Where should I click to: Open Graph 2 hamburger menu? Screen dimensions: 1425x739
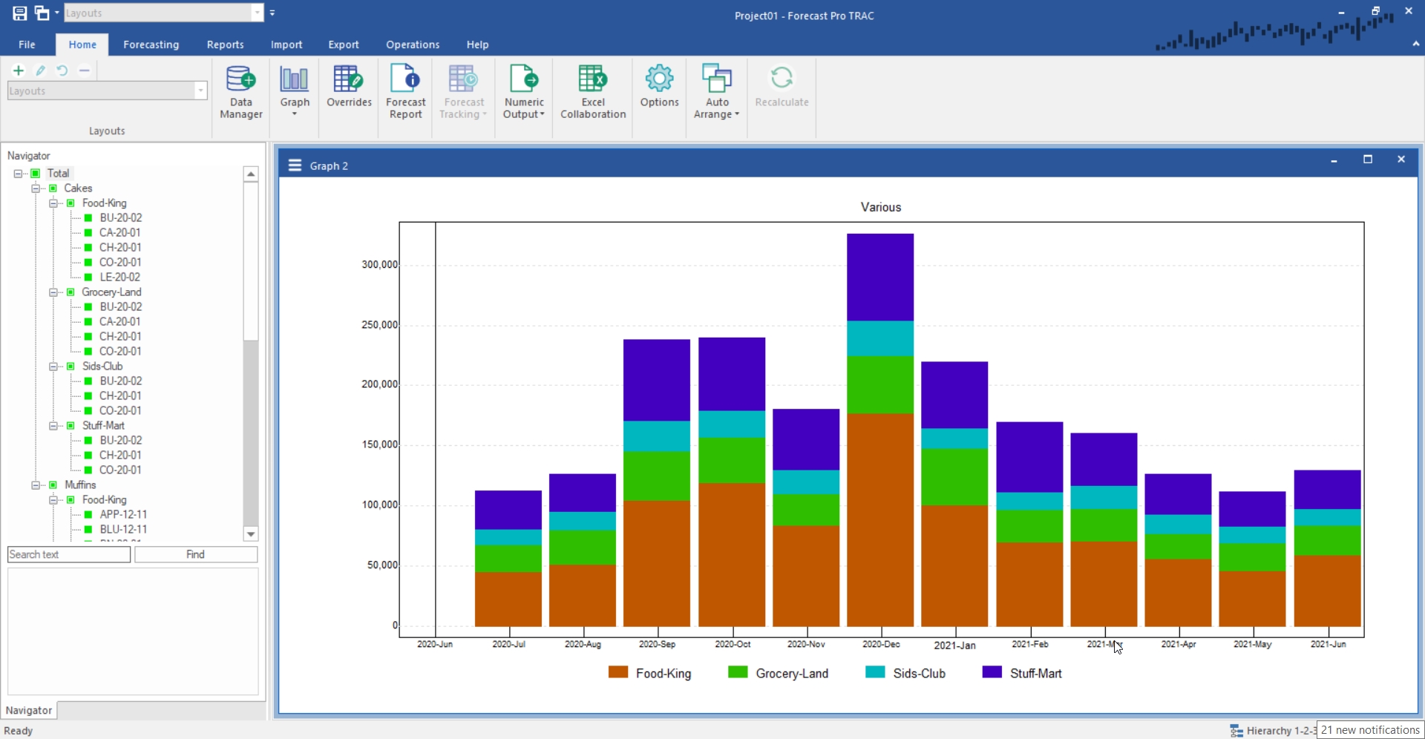(295, 165)
